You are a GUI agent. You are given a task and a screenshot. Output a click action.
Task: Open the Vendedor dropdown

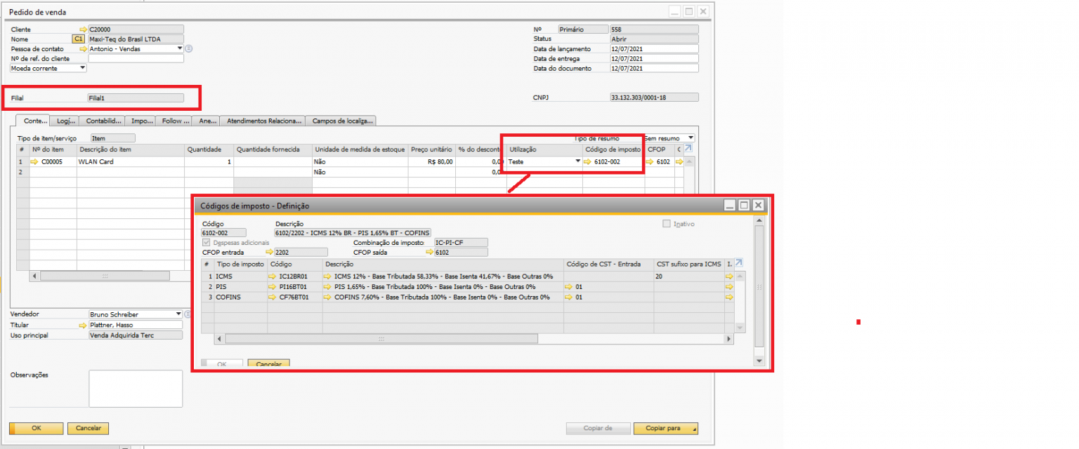click(x=178, y=314)
